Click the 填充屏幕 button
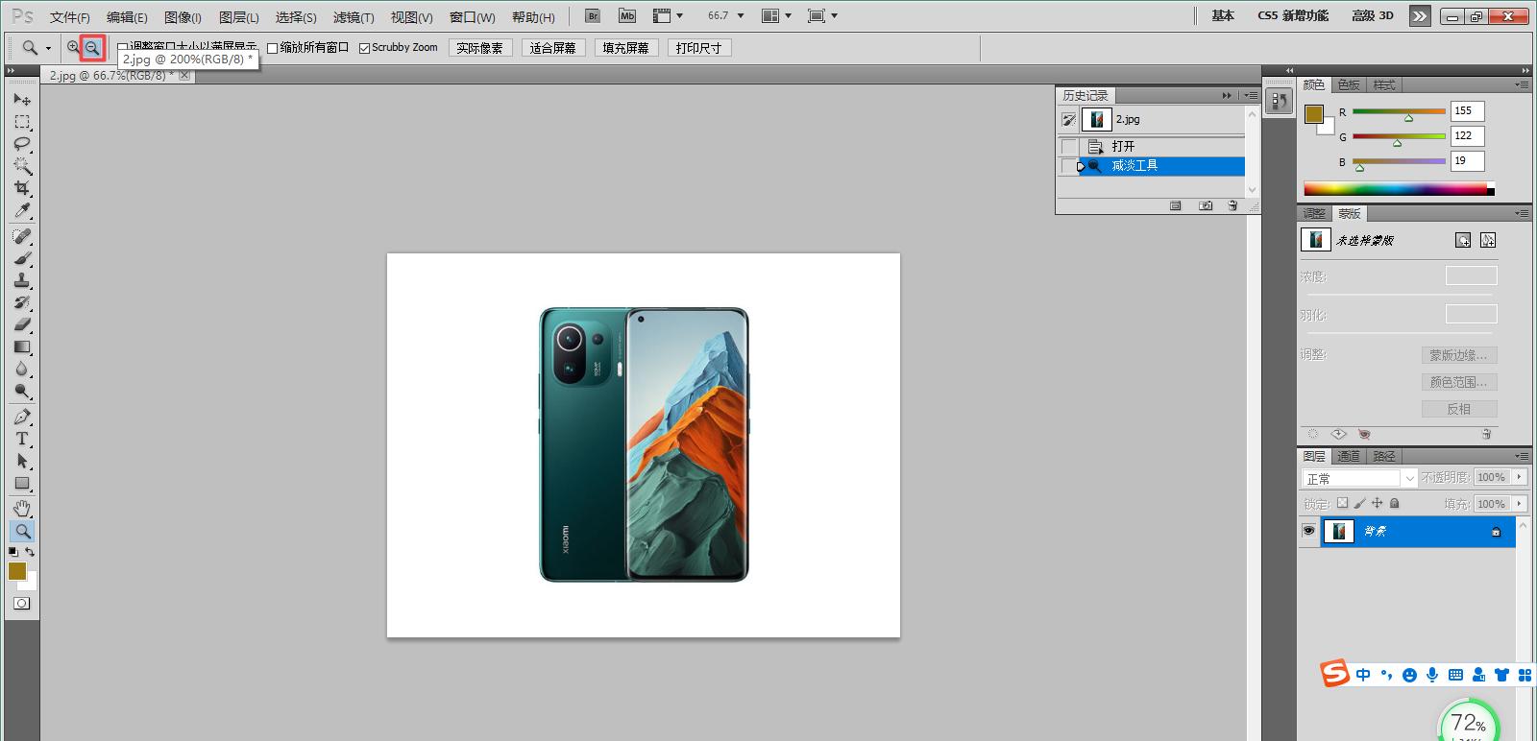 tap(625, 48)
